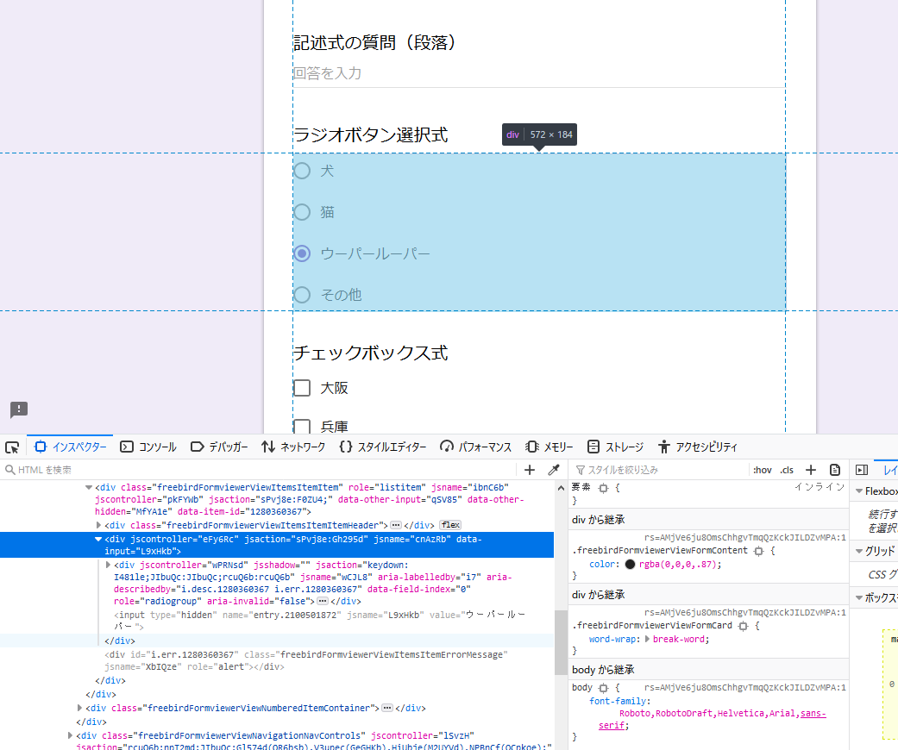Expand the radiogroup div in the inspector tree
The width and height of the screenshot is (898, 750).
coord(106,565)
